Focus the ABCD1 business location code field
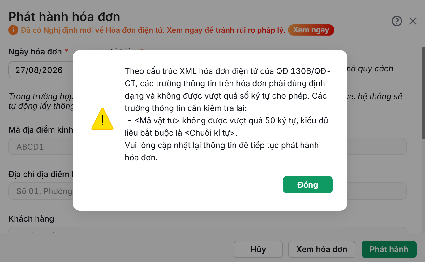 41,146
